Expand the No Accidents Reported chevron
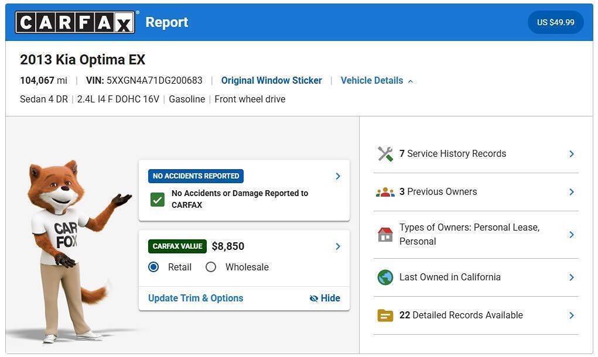This screenshot has width=598, height=357. click(x=338, y=176)
